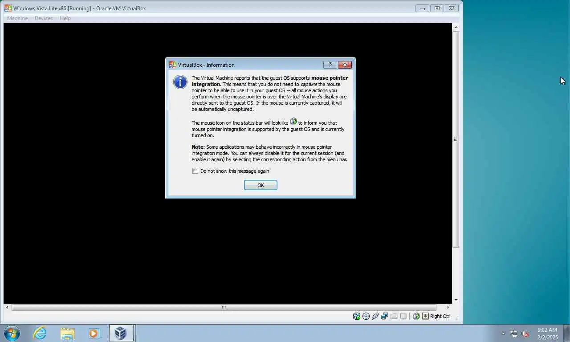Open the Windows Start menu
Image resolution: width=570 pixels, height=342 pixels.
12,333
